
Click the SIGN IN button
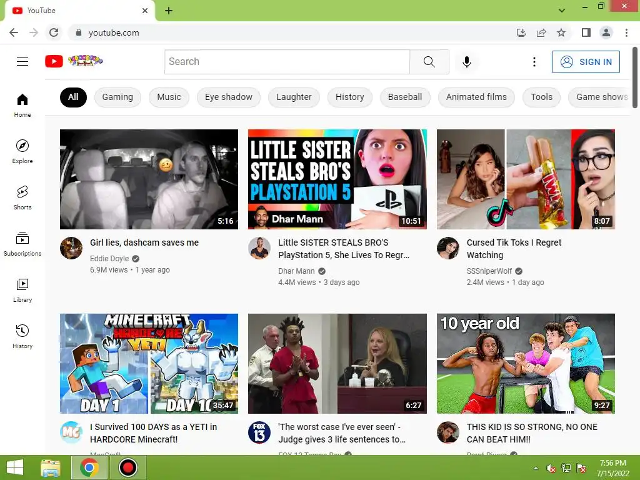pyautogui.click(x=586, y=62)
